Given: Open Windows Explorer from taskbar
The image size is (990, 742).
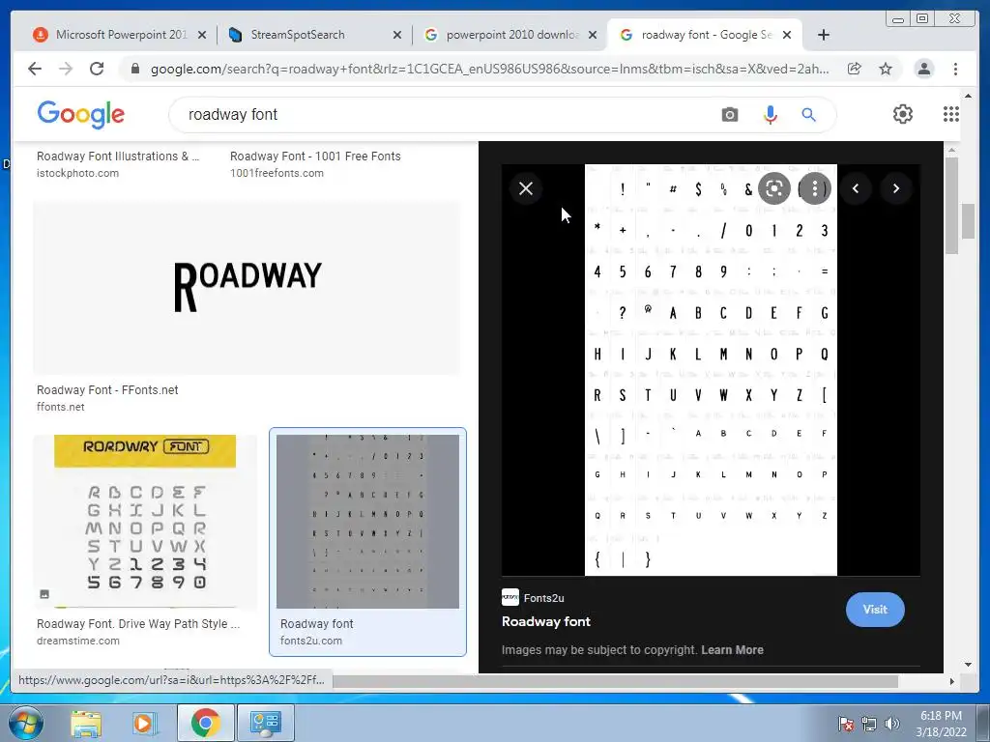Looking at the screenshot, I should click(86, 723).
